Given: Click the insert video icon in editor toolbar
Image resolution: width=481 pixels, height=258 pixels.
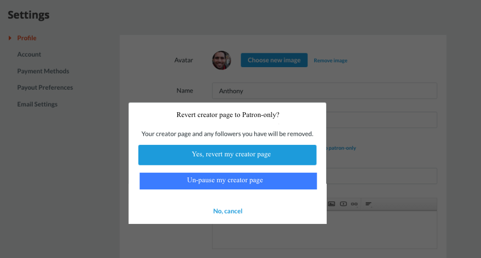Looking at the screenshot, I should (343, 204).
